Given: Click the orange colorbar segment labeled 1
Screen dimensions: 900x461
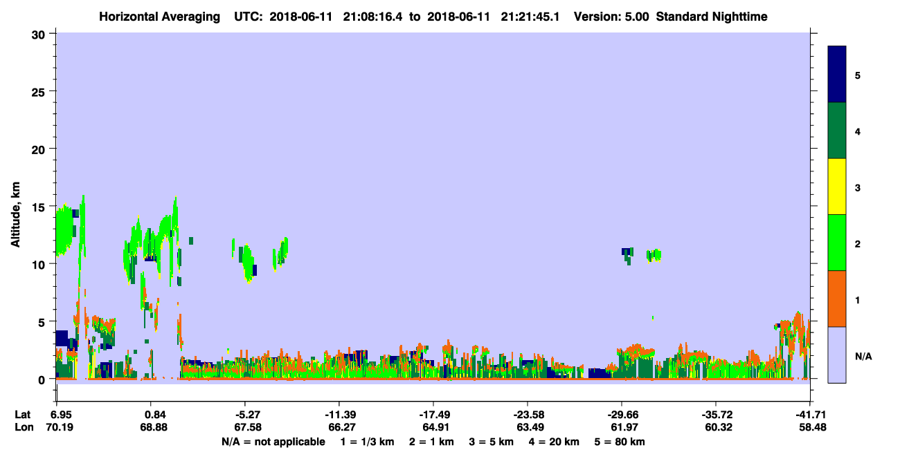Looking at the screenshot, I should (837, 299).
